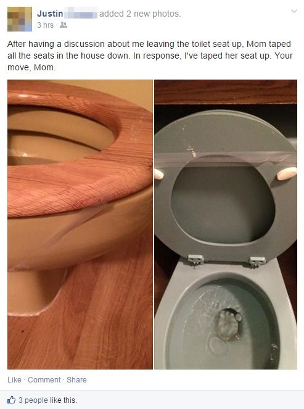The image size is (304, 409).
Task: Click the friends audience privacy icon
Action: point(64,25)
